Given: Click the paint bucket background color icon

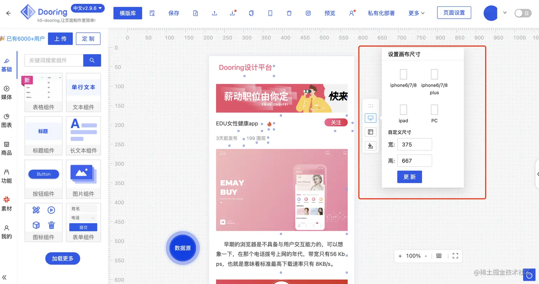Looking at the screenshot, I should point(371,146).
